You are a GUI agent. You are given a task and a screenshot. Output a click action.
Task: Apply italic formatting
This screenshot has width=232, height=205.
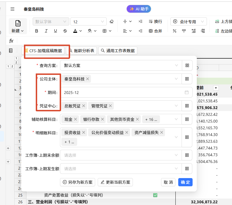click(x=46, y=31)
